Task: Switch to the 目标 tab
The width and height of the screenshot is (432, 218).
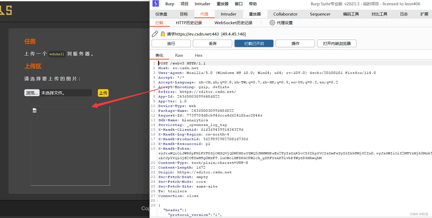Action: pos(184,14)
